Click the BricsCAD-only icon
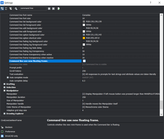 coord(2,136)
